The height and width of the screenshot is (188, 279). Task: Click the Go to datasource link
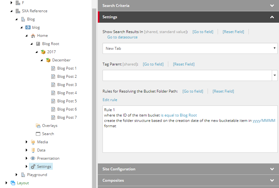(122, 37)
